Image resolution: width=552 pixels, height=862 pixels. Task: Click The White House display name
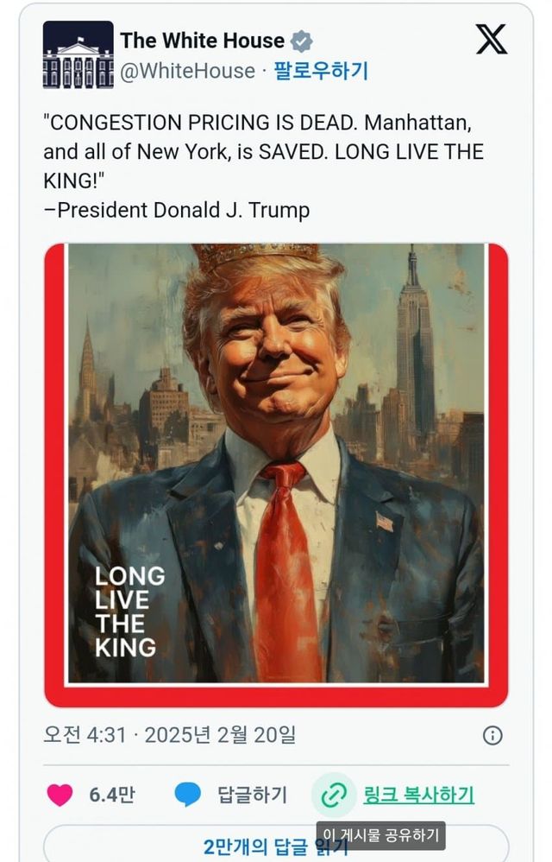click(x=203, y=41)
